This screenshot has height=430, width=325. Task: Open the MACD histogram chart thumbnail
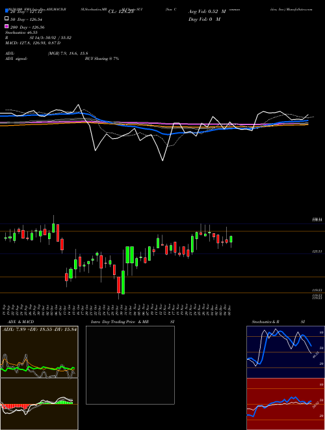[x=39, y=404]
